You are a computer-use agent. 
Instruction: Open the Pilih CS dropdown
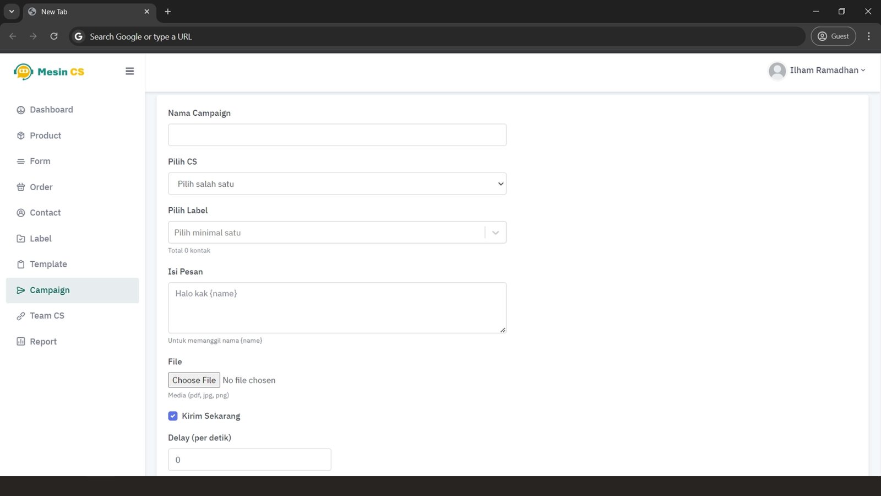pos(337,184)
